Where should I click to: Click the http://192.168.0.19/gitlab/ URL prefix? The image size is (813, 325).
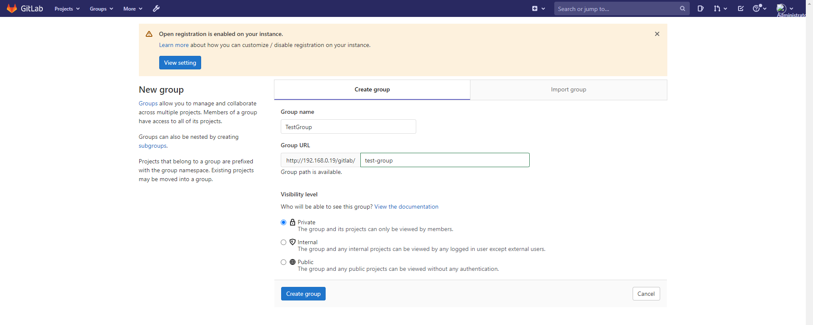321,160
